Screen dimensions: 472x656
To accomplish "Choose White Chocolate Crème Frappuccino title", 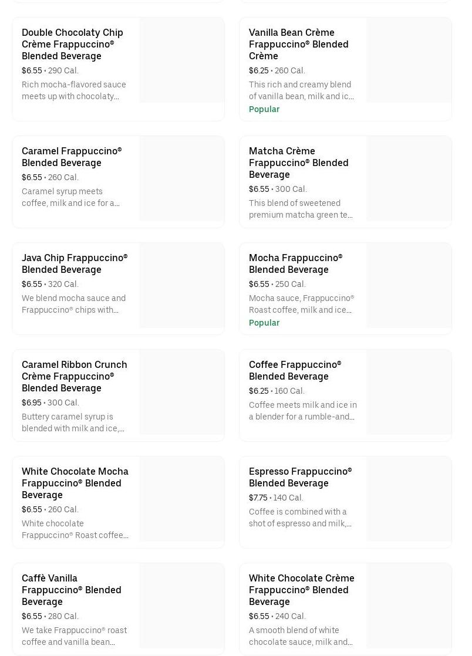I will pos(301,590).
